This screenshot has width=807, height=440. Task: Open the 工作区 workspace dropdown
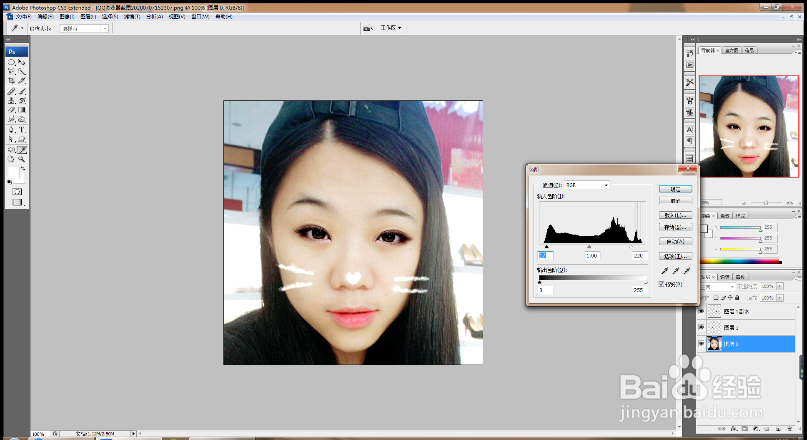pos(391,28)
